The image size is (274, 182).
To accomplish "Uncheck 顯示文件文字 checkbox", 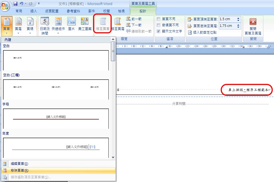I will click(159, 31).
